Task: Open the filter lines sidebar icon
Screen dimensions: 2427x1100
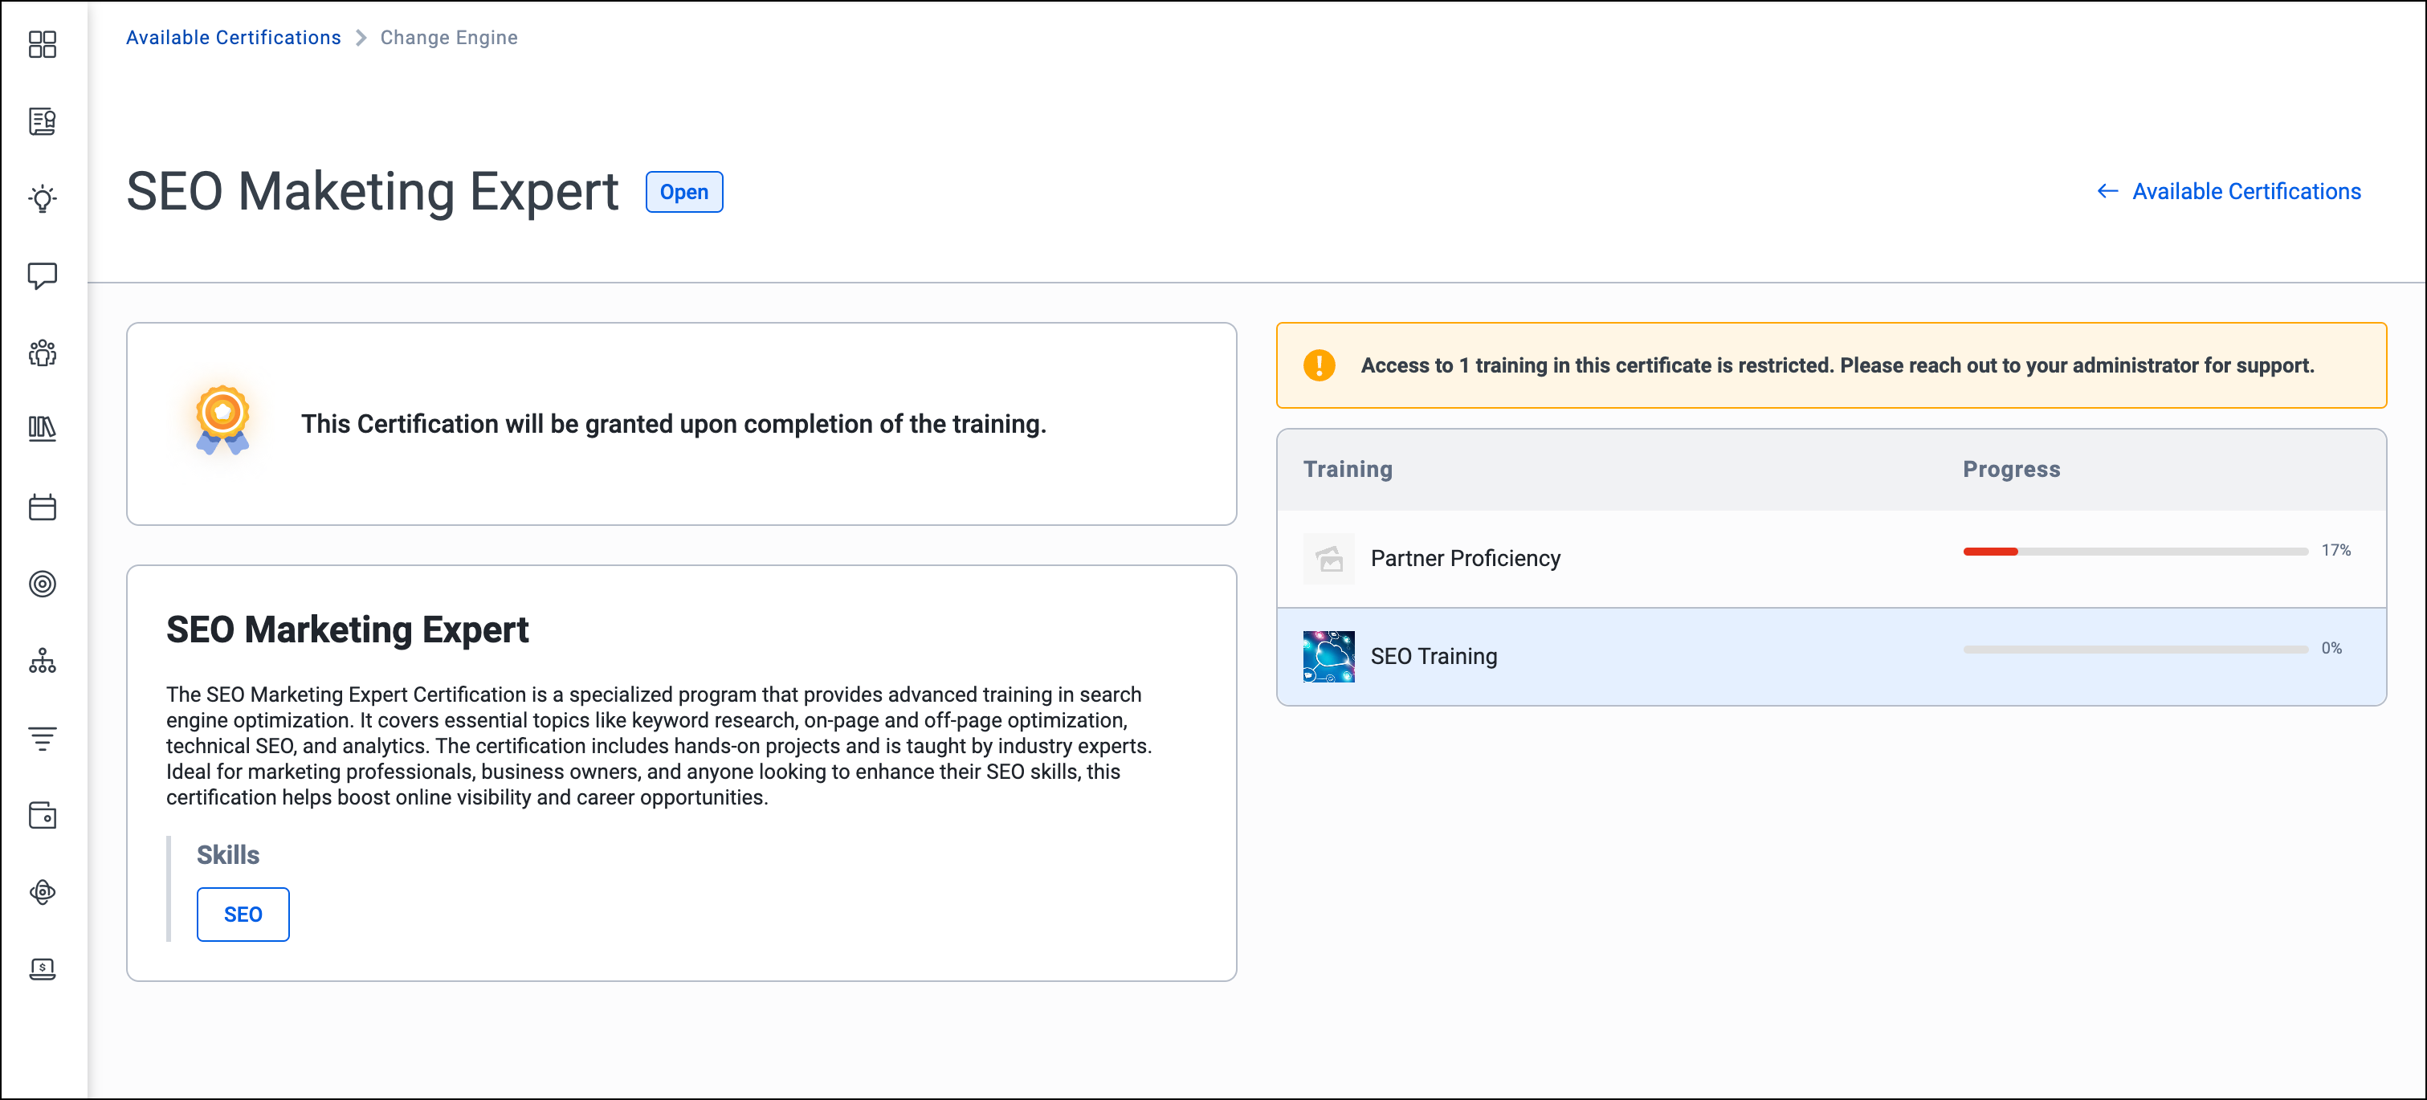Action: pos(43,739)
